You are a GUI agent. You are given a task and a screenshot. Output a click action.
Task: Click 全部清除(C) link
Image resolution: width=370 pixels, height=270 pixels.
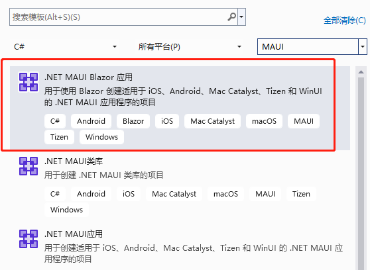coord(345,21)
